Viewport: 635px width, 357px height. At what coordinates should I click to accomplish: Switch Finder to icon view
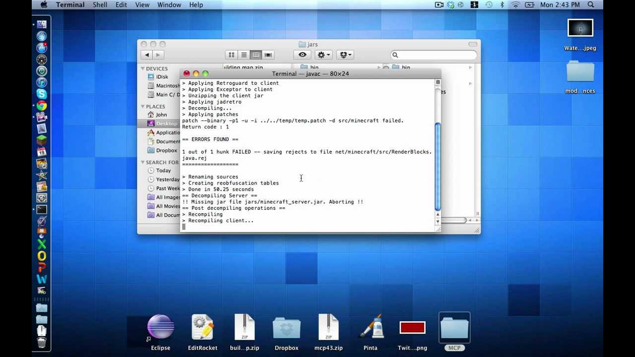point(231,55)
